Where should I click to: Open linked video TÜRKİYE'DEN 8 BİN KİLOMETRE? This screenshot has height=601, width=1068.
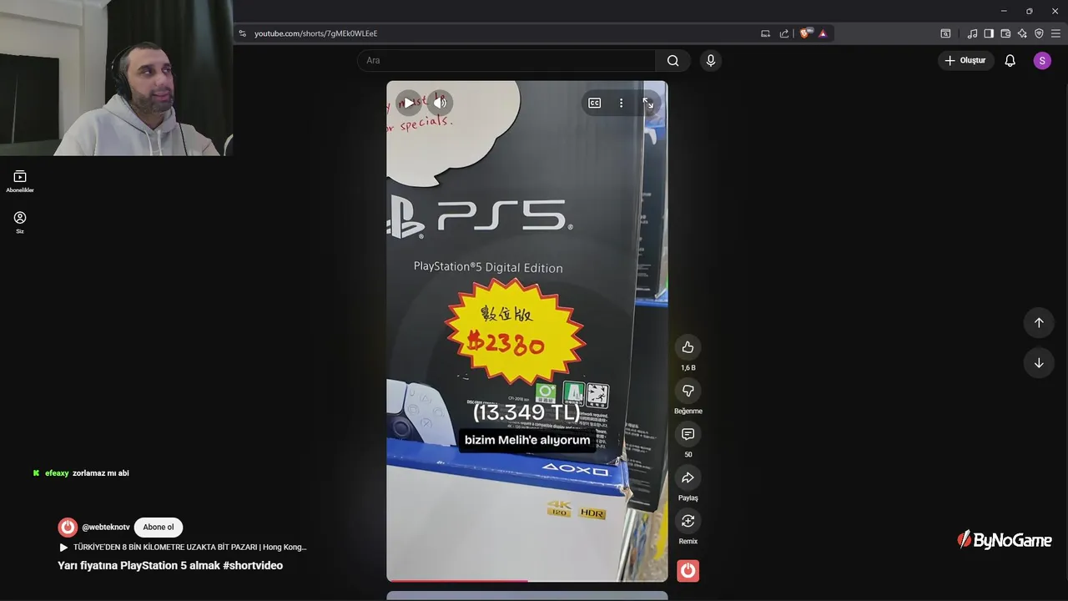click(183, 548)
